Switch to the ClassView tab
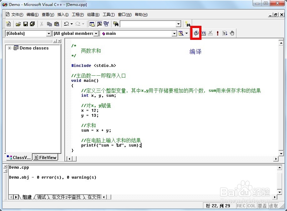The image size is (287, 211). coord(19,157)
